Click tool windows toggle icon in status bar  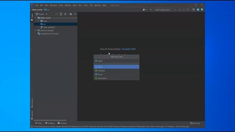[x=32, y=126]
